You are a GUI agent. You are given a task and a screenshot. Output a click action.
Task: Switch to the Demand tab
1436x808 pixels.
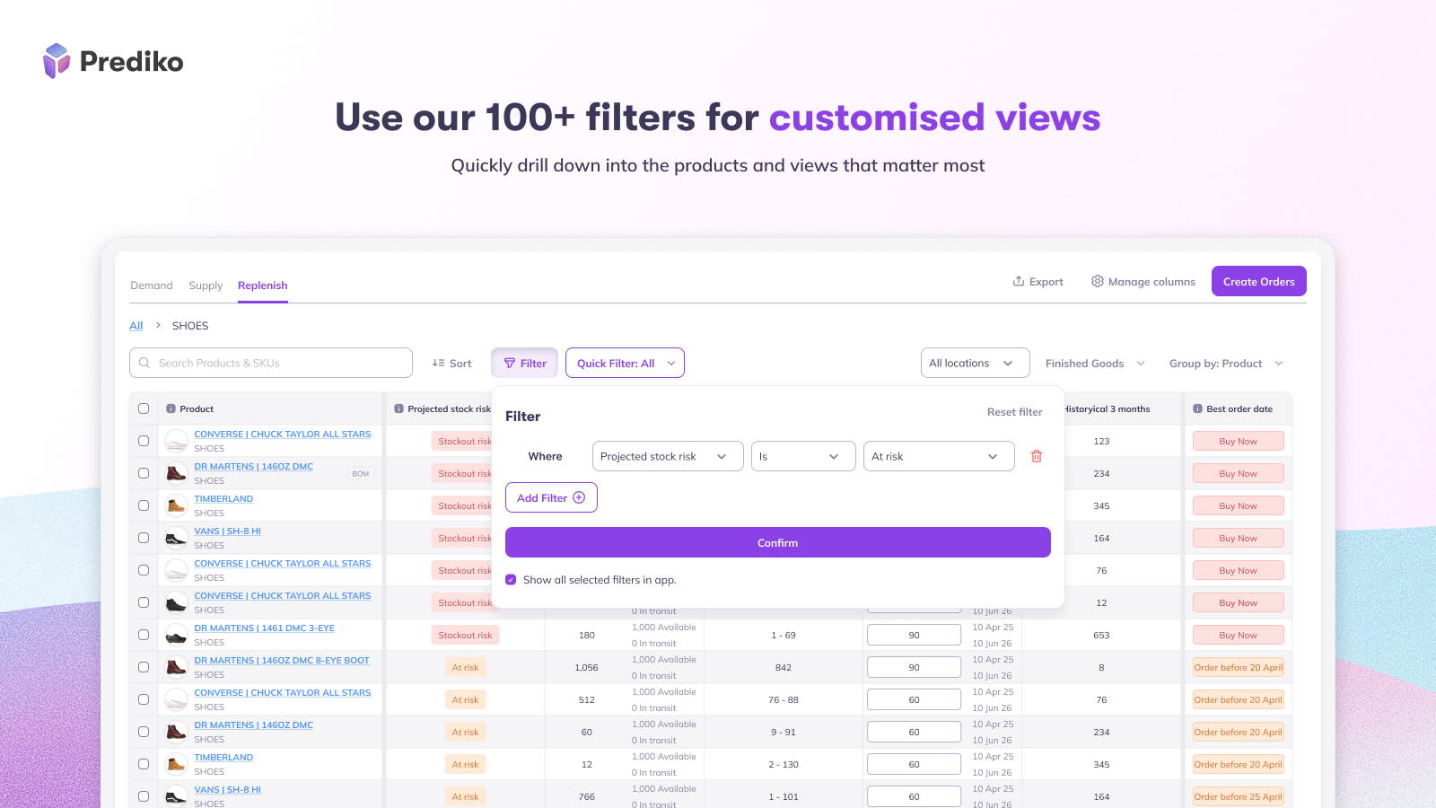click(152, 285)
